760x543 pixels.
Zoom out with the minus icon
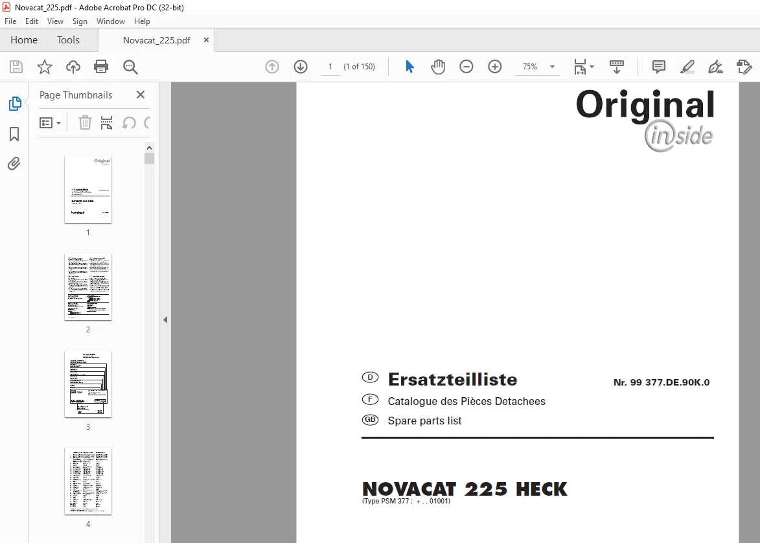tap(466, 67)
